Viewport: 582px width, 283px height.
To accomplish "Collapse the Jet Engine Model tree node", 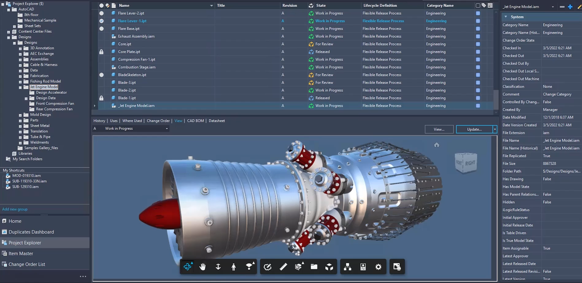I will coord(20,87).
